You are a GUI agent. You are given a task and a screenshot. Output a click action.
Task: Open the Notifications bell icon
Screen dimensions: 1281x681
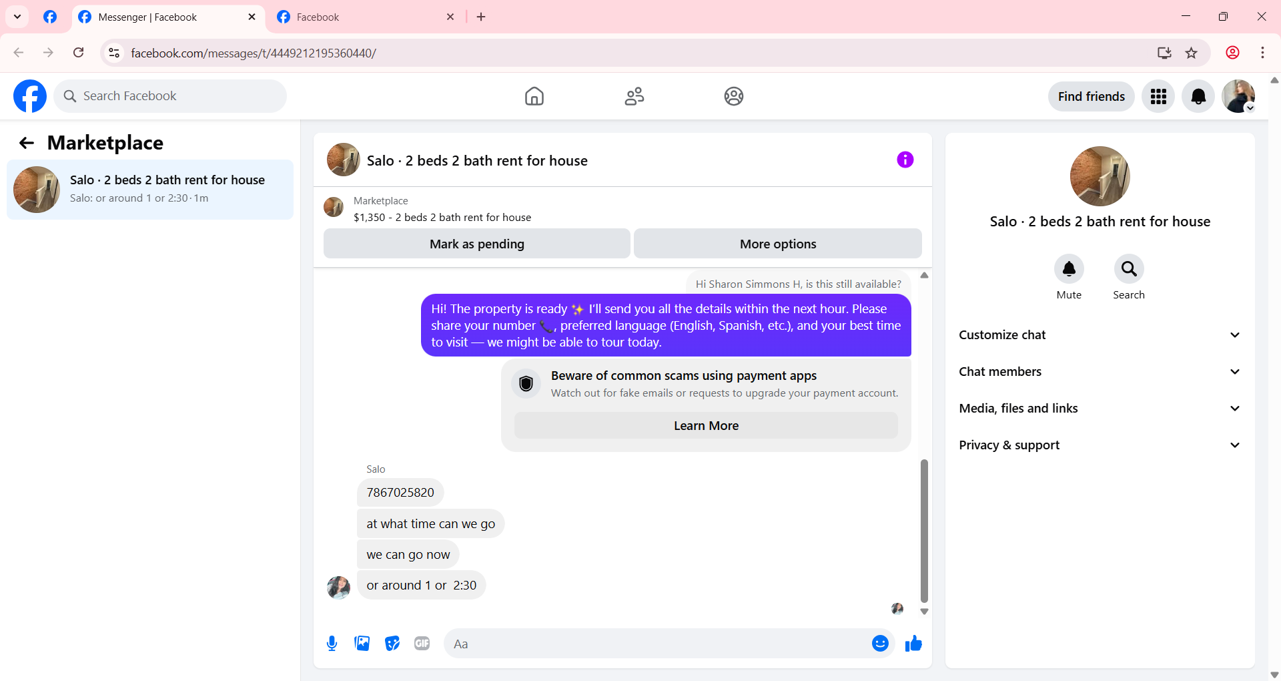tap(1198, 97)
